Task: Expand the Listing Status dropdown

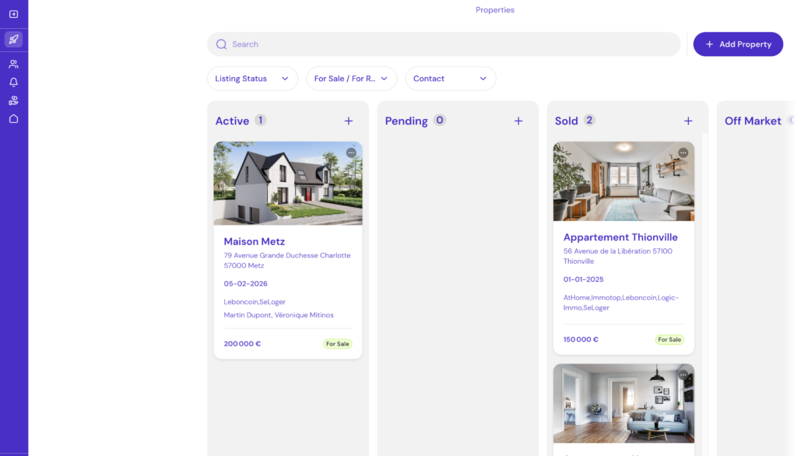Action: tap(251, 79)
